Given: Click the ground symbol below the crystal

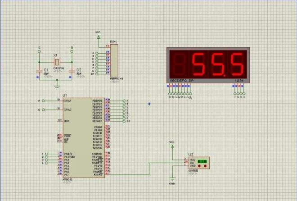Looking at the screenshot, I should click(x=56, y=85).
